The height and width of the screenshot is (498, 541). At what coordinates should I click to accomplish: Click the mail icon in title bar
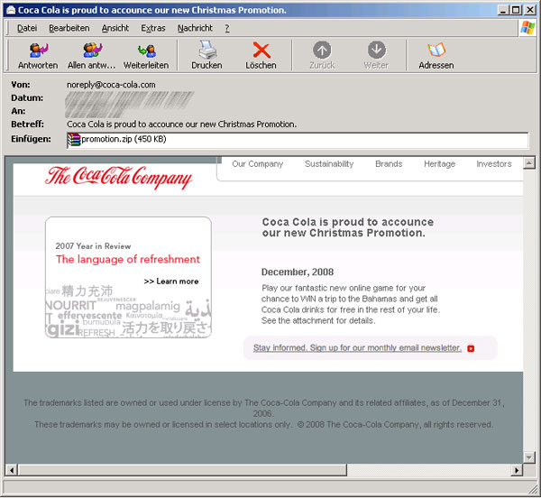tap(10, 10)
